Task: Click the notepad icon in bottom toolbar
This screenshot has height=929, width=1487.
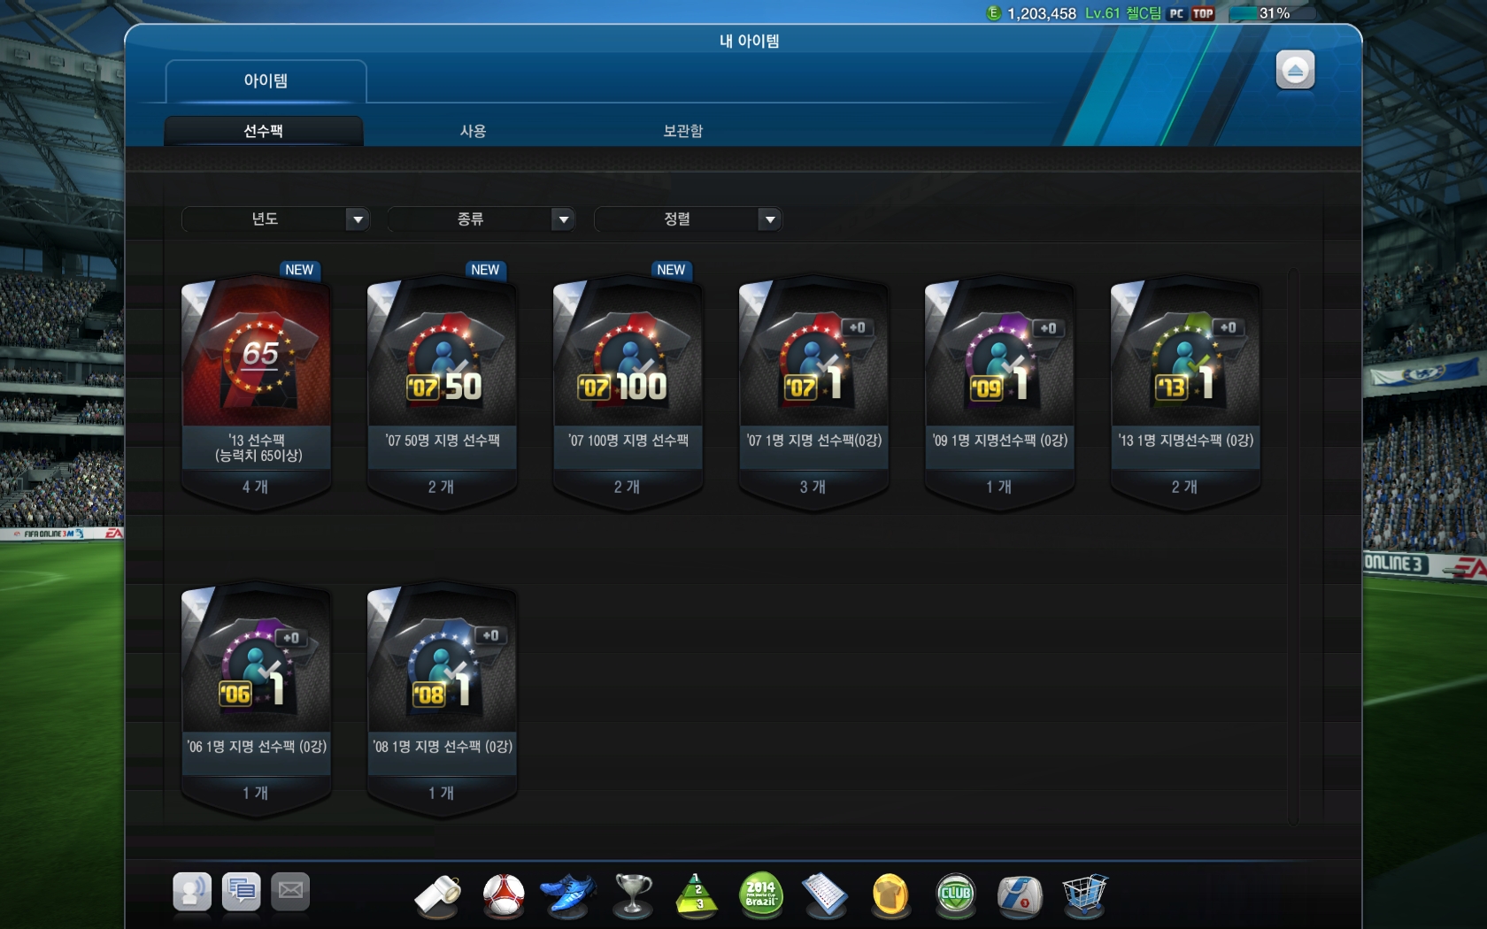Action: pyautogui.click(x=825, y=894)
